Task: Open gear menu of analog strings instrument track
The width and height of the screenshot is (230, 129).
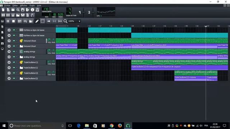Action: pyautogui.click(x=9, y=52)
